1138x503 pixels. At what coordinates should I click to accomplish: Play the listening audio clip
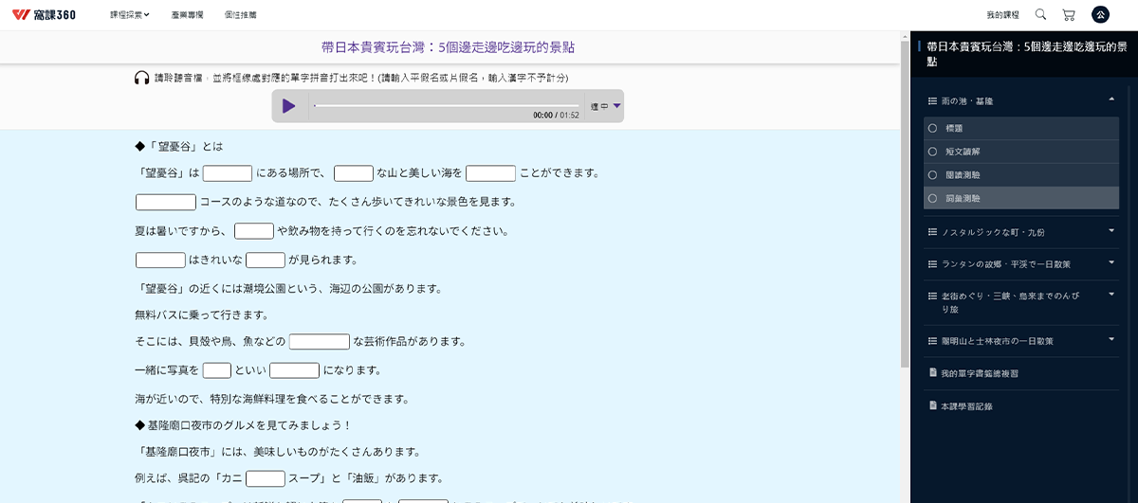(x=289, y=106)
